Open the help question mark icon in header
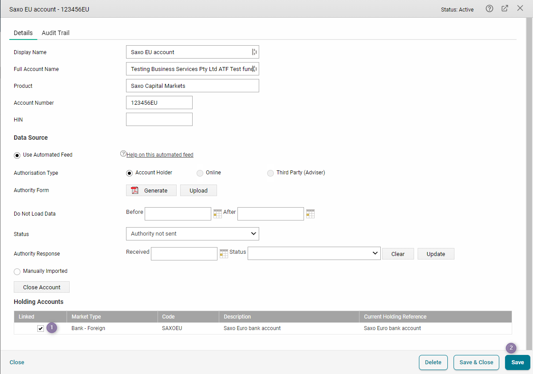 (490, 8)
